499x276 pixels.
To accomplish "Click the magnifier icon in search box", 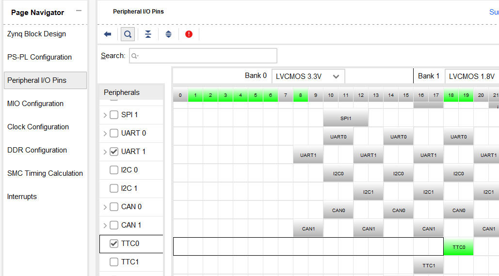I will tap(135, 56).
